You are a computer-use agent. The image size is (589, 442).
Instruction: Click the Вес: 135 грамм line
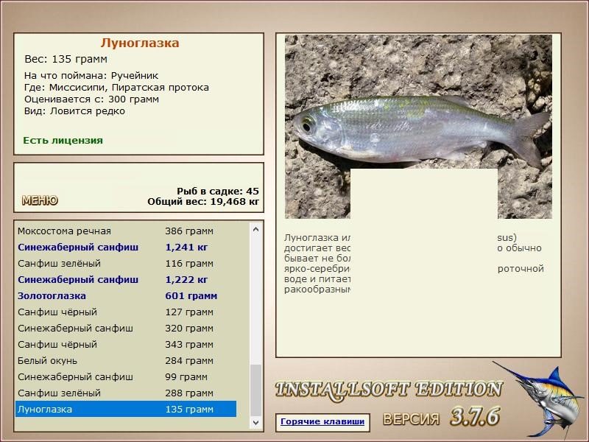point(66,59)
